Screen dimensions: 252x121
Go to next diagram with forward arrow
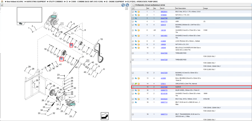127,5
